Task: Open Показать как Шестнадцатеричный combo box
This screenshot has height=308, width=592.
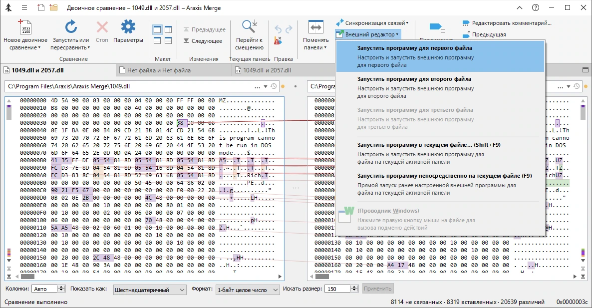Action: (x=150, y=290)
